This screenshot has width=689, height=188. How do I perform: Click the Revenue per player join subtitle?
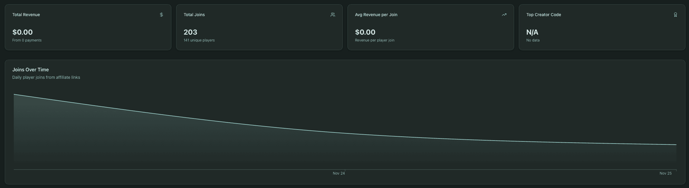[374, 40]
